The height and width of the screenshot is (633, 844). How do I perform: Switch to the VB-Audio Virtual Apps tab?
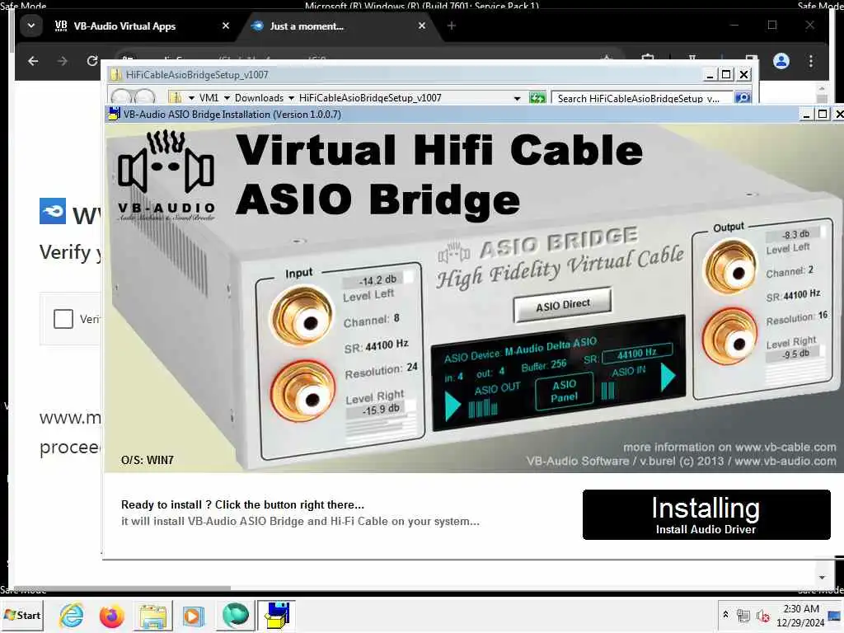point(125,26)
